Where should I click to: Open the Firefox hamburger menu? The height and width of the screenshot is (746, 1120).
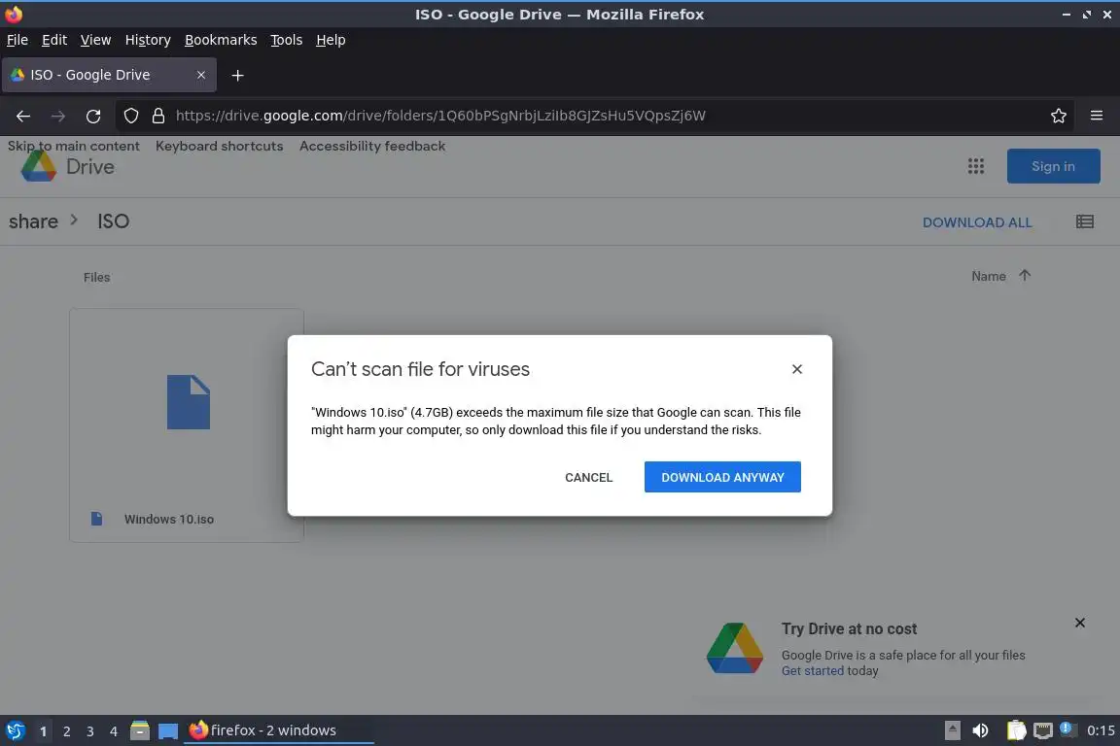[x=1097, y=116]
